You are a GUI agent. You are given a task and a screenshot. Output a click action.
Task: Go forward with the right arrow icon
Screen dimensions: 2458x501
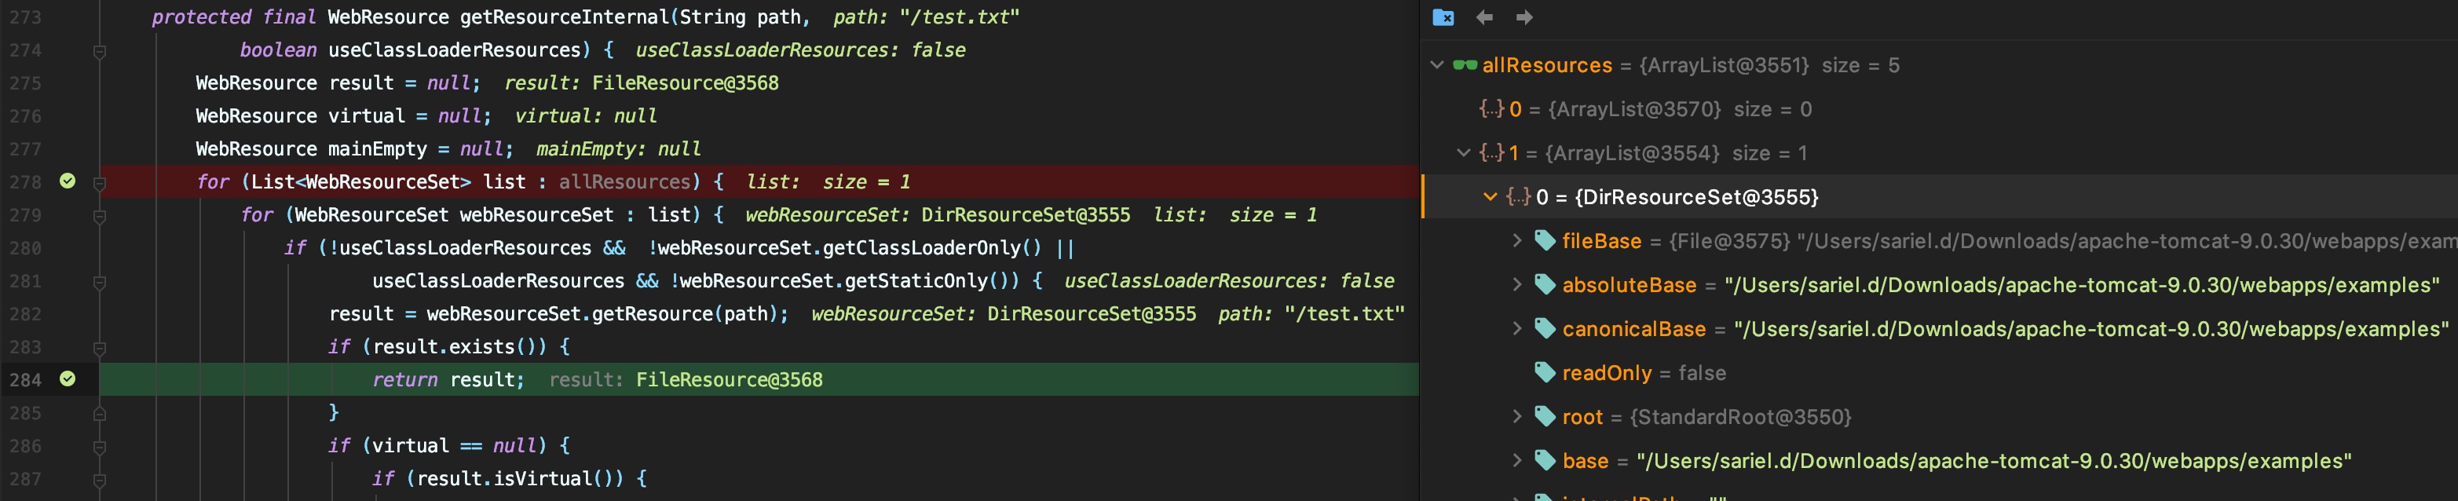coord(1523,17)
